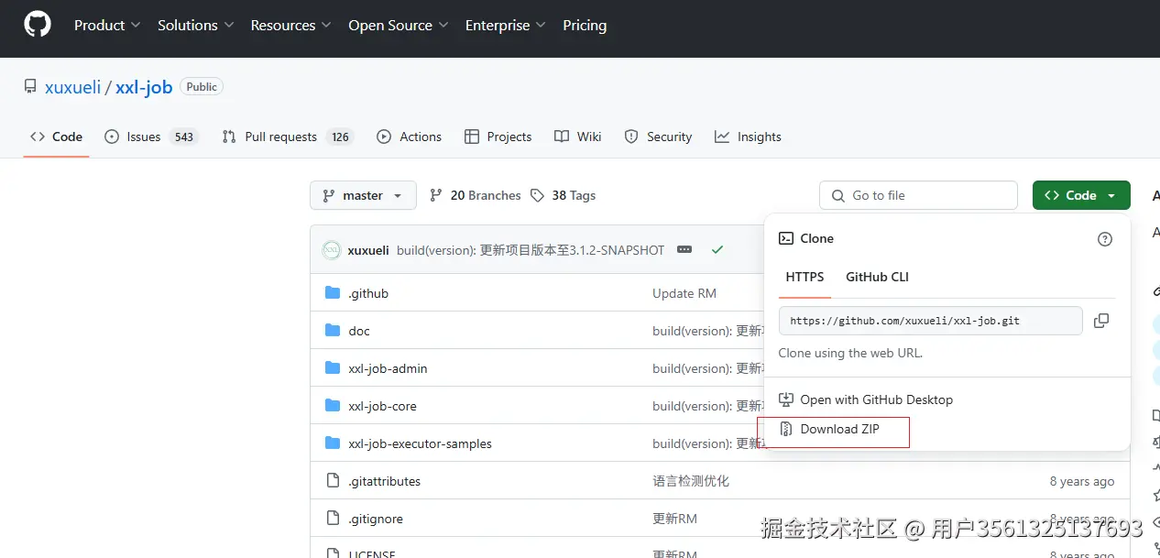
Task: Expand the Resources menu
Action: point(290,26)
